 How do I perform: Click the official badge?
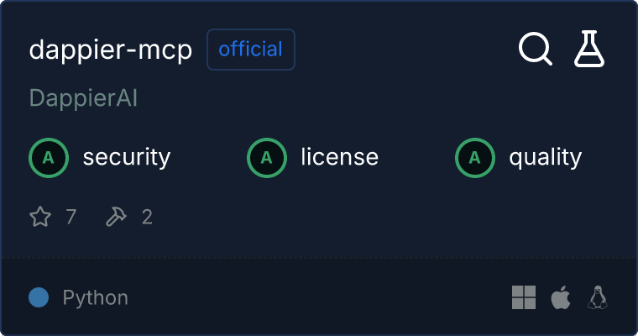pos(250,50)
